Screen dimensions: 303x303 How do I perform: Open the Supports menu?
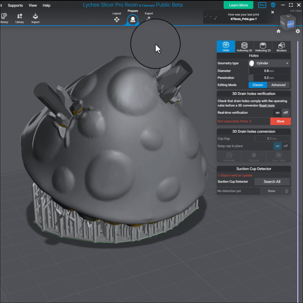[15, 5]
